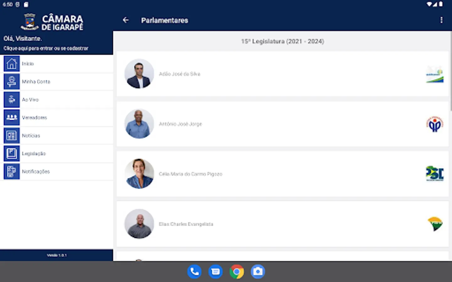Screen dimensions: 452x282
Task: Select the name Antônio José Jorge
Action: (180, 124)
